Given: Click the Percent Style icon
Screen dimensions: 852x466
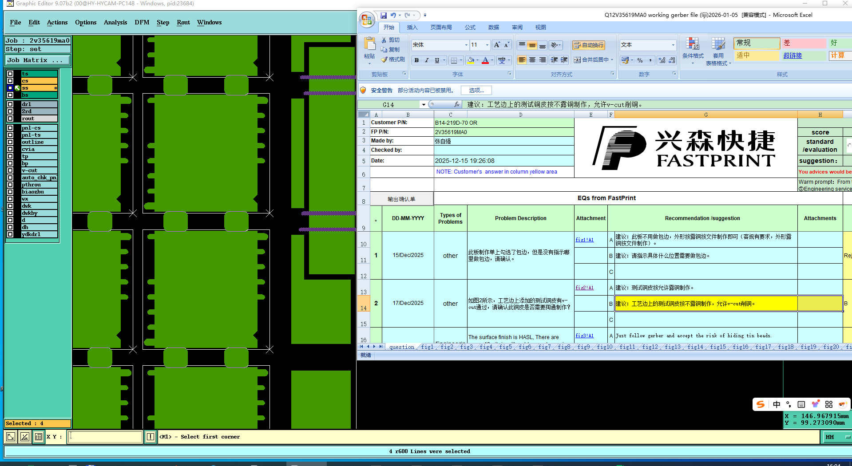Looking at the screenshot, I should tap(640, 60).
